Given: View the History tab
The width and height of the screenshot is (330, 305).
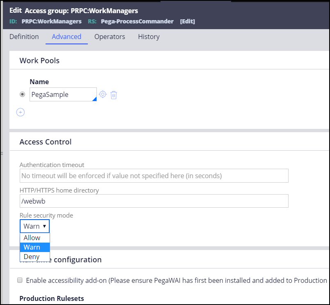Looking at the screenshot, I should click(149, 37).
